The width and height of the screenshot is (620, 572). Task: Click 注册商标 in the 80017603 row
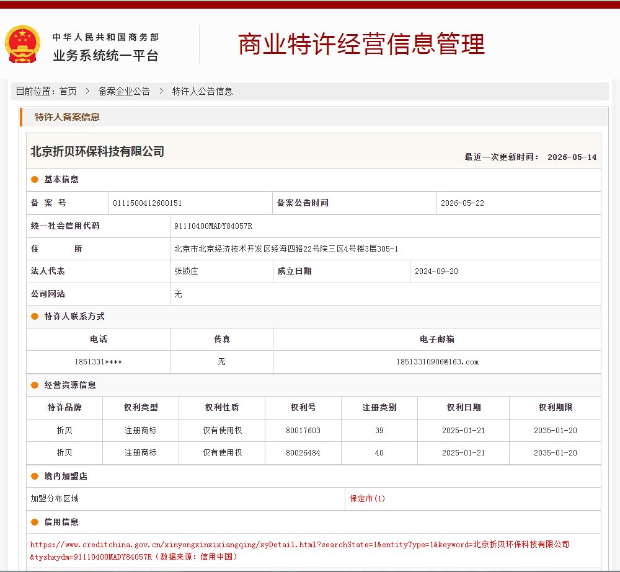click(x=141, y=431)
